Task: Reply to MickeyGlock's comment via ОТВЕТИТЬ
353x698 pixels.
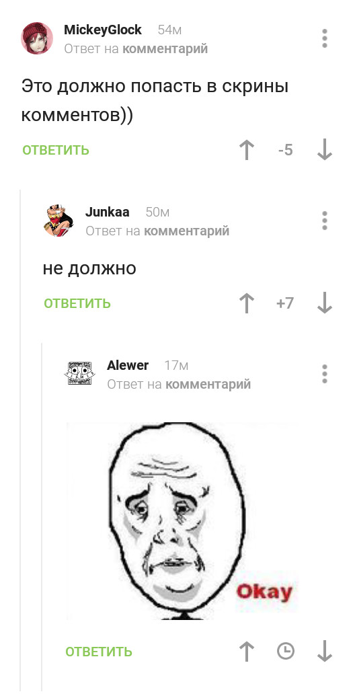Action: pyautogui.click(x=56, y=151)
